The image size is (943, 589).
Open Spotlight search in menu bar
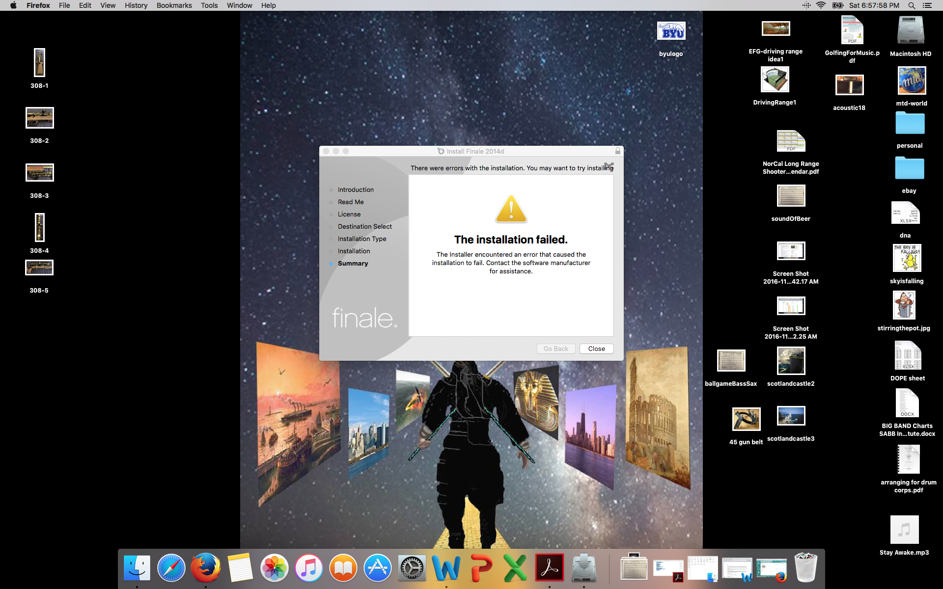[912, 5]
